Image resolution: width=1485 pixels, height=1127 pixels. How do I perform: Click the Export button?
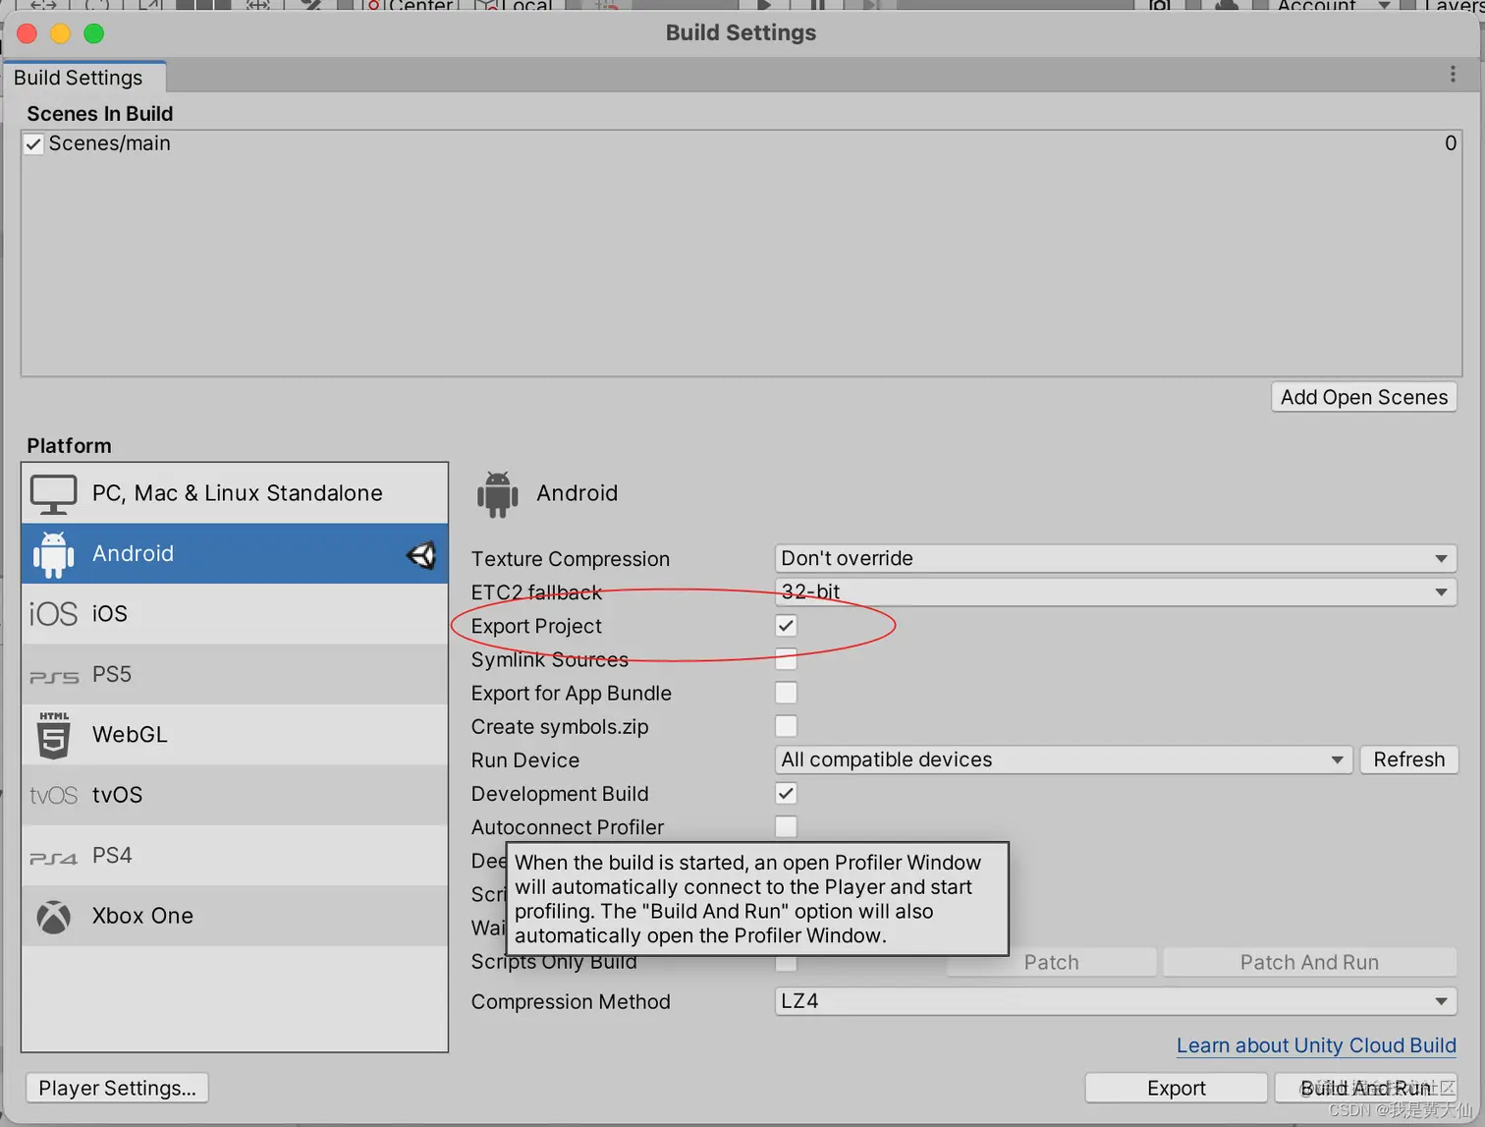coord(1176,1088)
